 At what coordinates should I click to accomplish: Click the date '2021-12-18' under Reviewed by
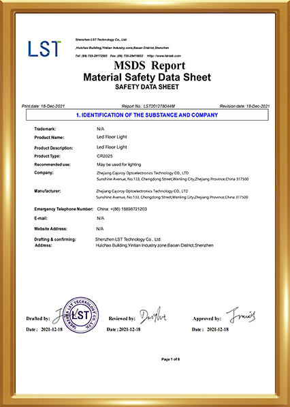(129, 329)
